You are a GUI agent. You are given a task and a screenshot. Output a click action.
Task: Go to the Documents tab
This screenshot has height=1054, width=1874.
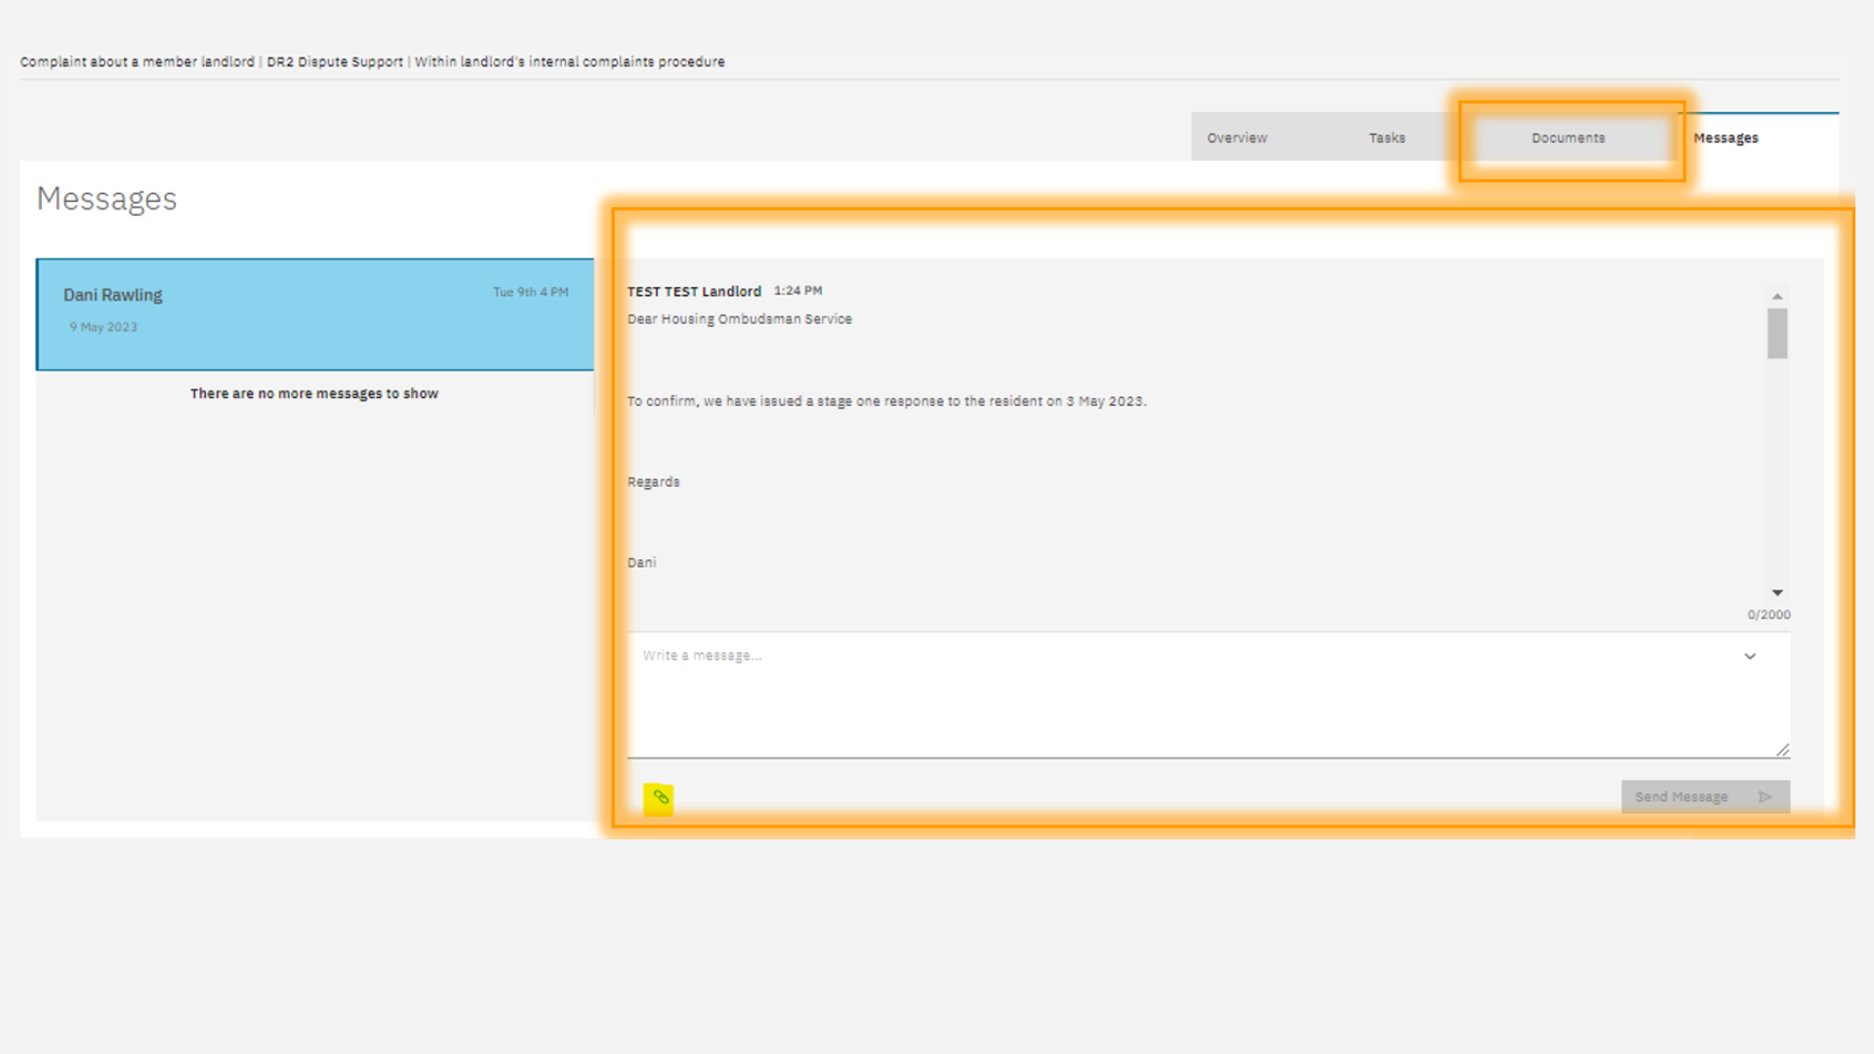1568,138
